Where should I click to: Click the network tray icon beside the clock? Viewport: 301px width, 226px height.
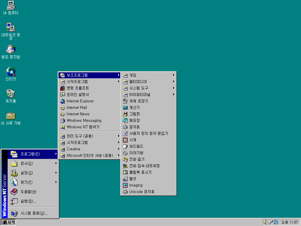pyautogui.click(x=276, y=222)
